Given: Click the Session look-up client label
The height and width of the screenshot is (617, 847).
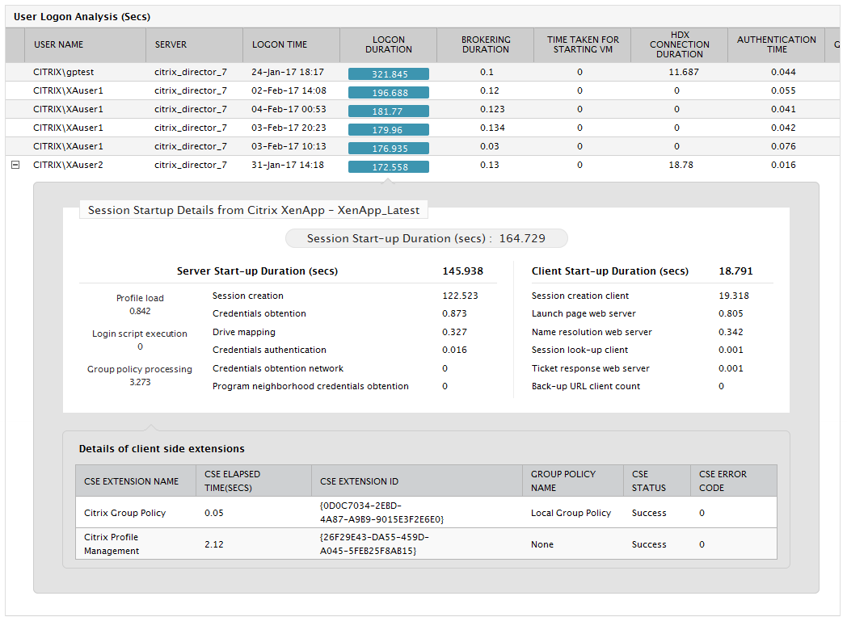Looking at the screenshot, I should click(x=579, y=350).
